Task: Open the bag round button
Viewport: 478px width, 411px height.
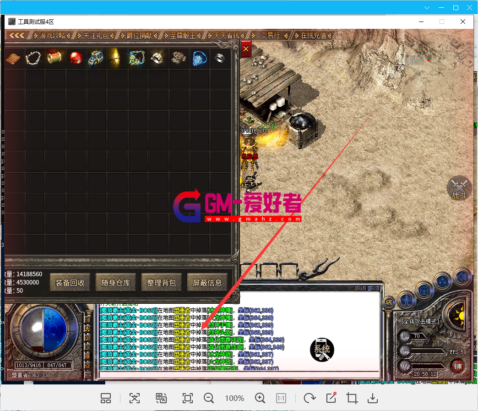Action: click(424, 290)
